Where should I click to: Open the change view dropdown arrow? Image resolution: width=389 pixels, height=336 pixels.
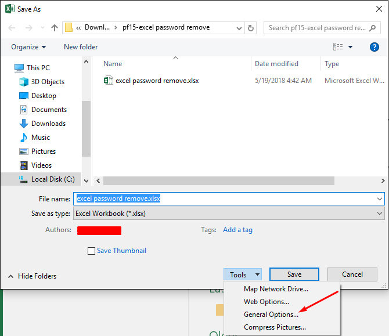pyautogui.click(x=351, y=47)
